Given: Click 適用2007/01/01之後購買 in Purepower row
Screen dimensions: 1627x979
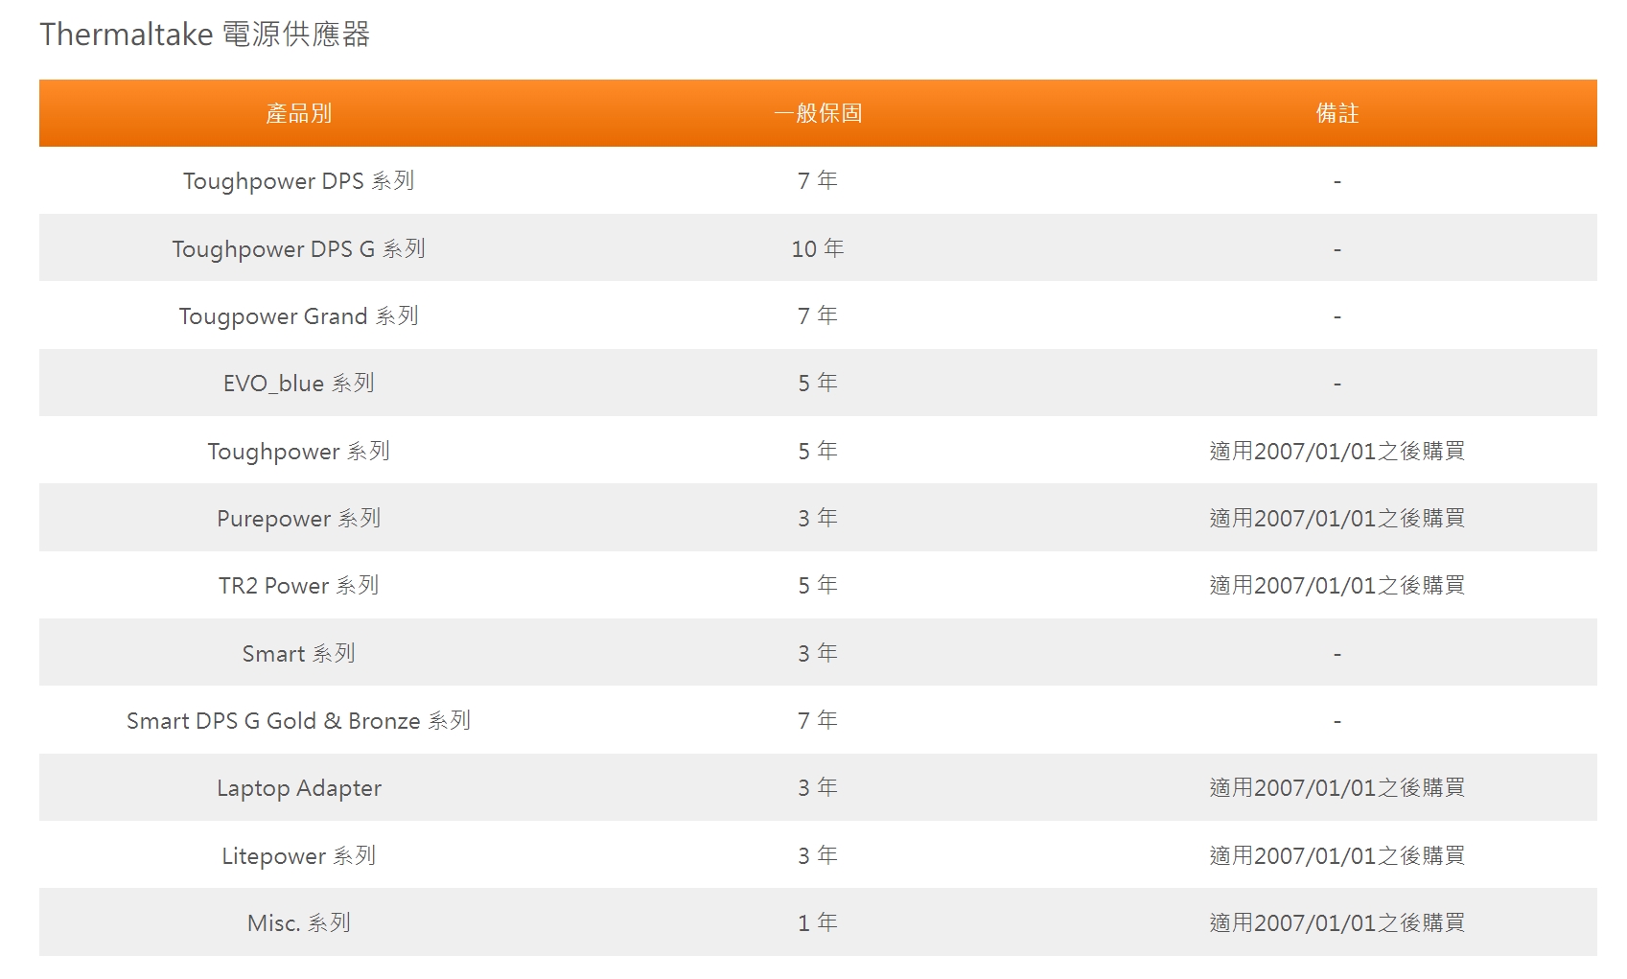Looking at the screenshot, I should click(1337, 518).
